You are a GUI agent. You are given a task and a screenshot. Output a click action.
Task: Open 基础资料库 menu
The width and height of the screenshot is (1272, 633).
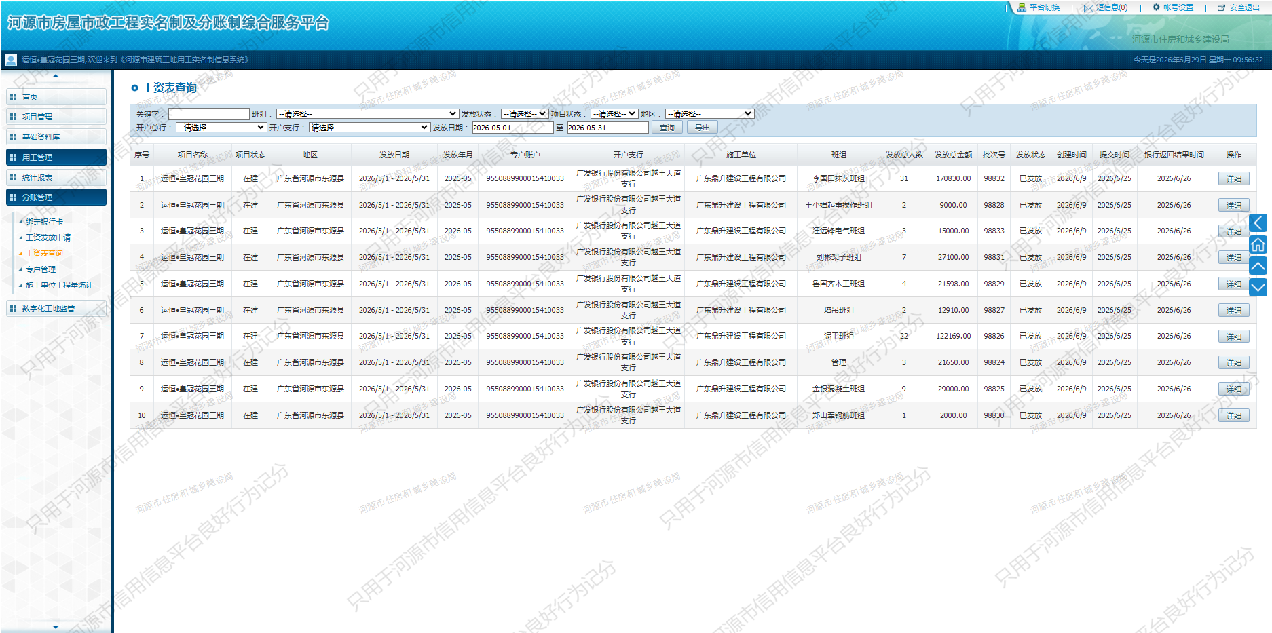coord(56,137)
